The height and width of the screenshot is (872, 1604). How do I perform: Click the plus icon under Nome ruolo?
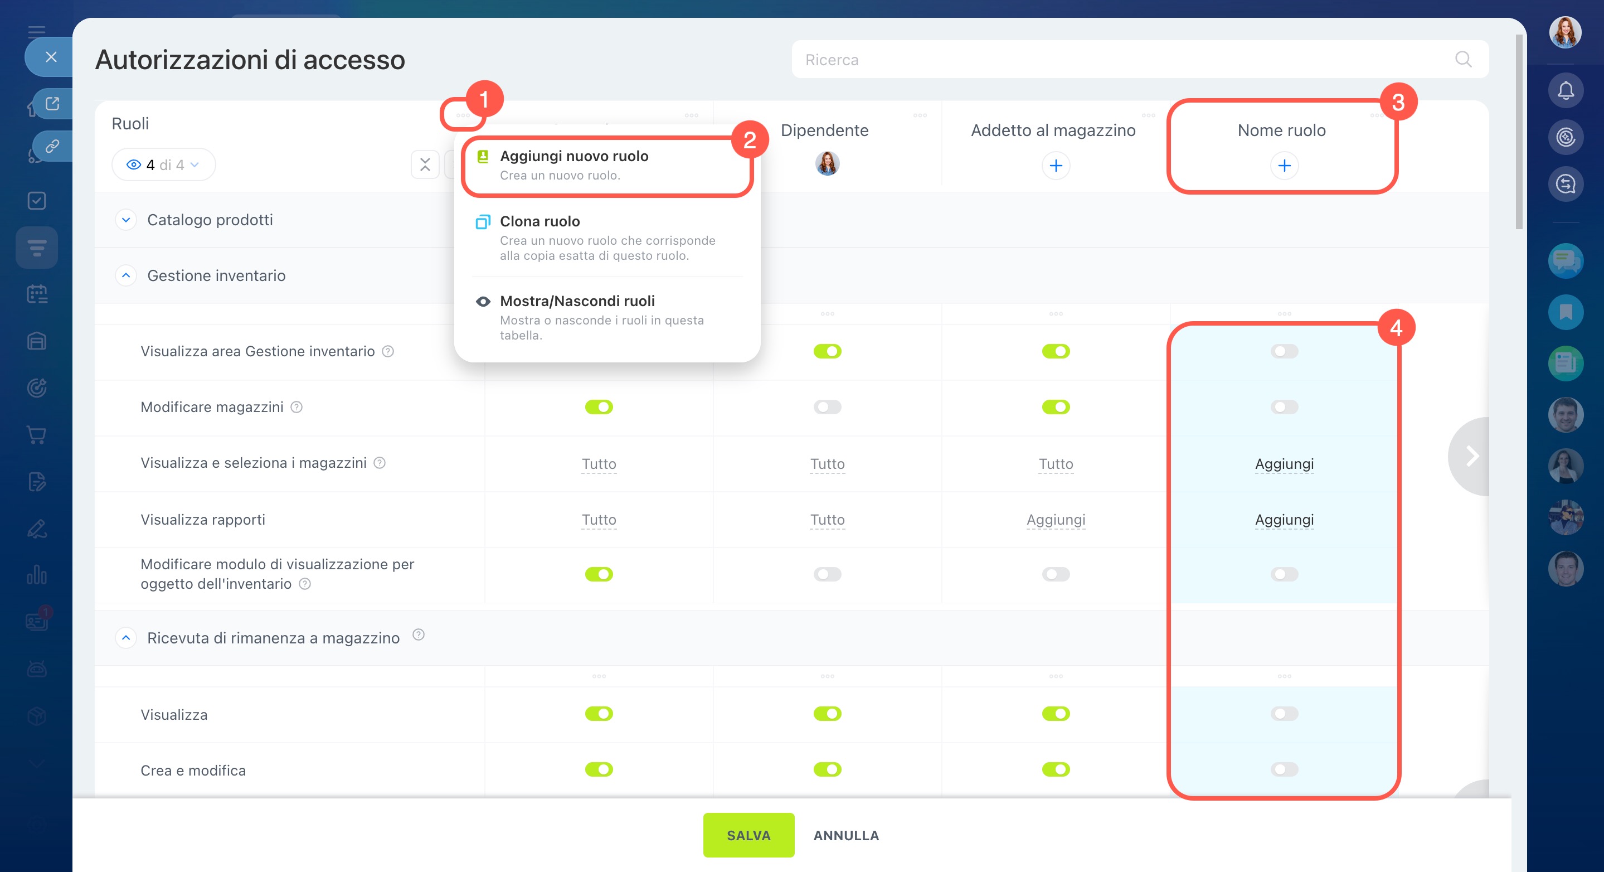(1284, 166)
